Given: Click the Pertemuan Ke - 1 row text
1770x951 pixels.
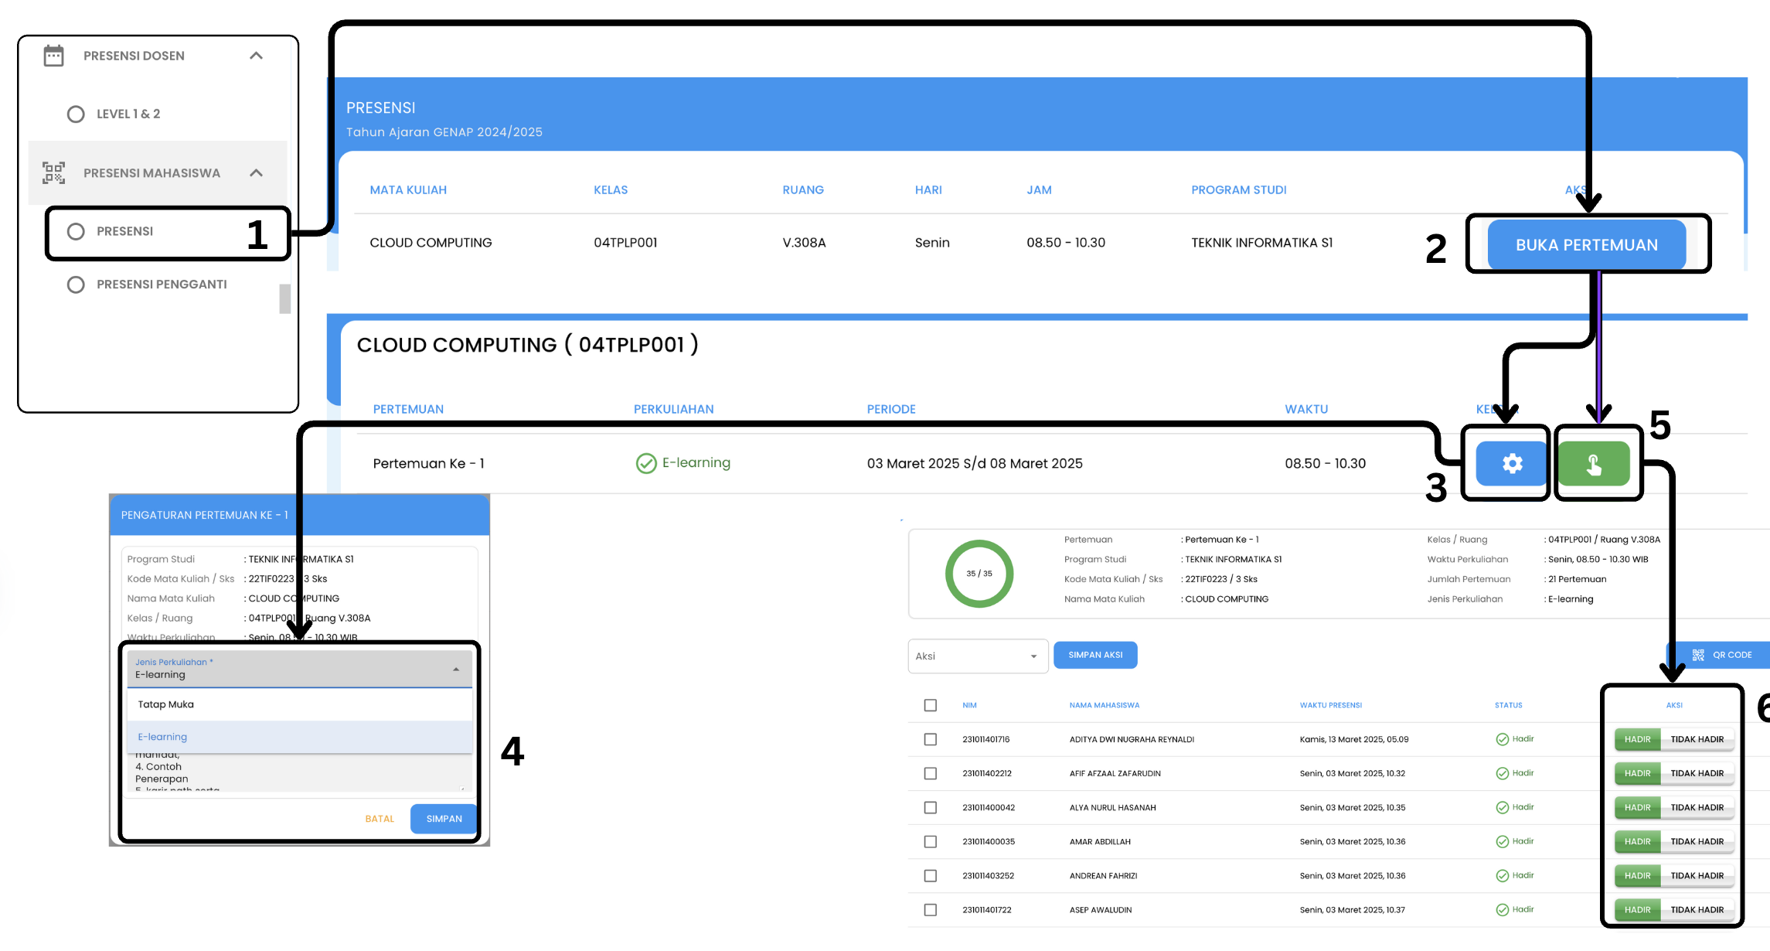Looking at the screenshot, I should tap(428, 463).
